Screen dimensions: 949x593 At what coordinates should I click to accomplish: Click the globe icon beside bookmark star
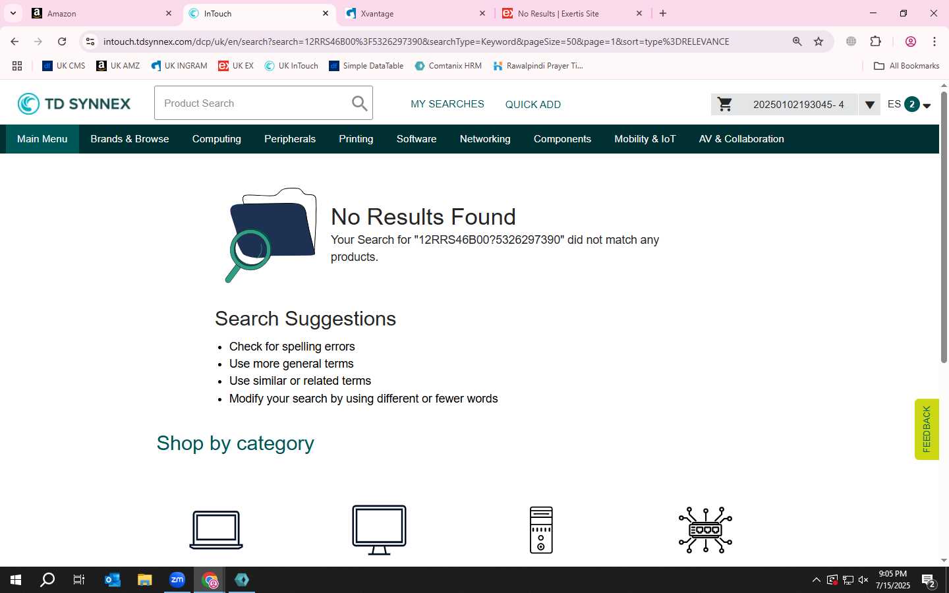pos(851,42)
